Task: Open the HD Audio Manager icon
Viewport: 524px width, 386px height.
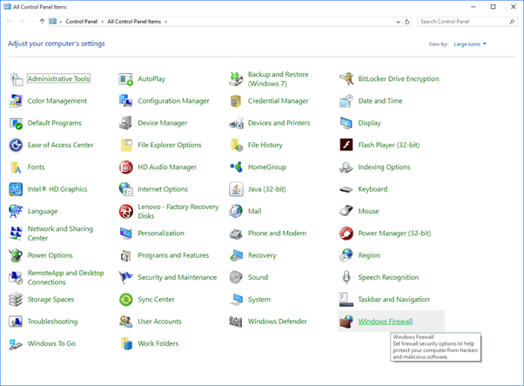Action: (126, 167)
